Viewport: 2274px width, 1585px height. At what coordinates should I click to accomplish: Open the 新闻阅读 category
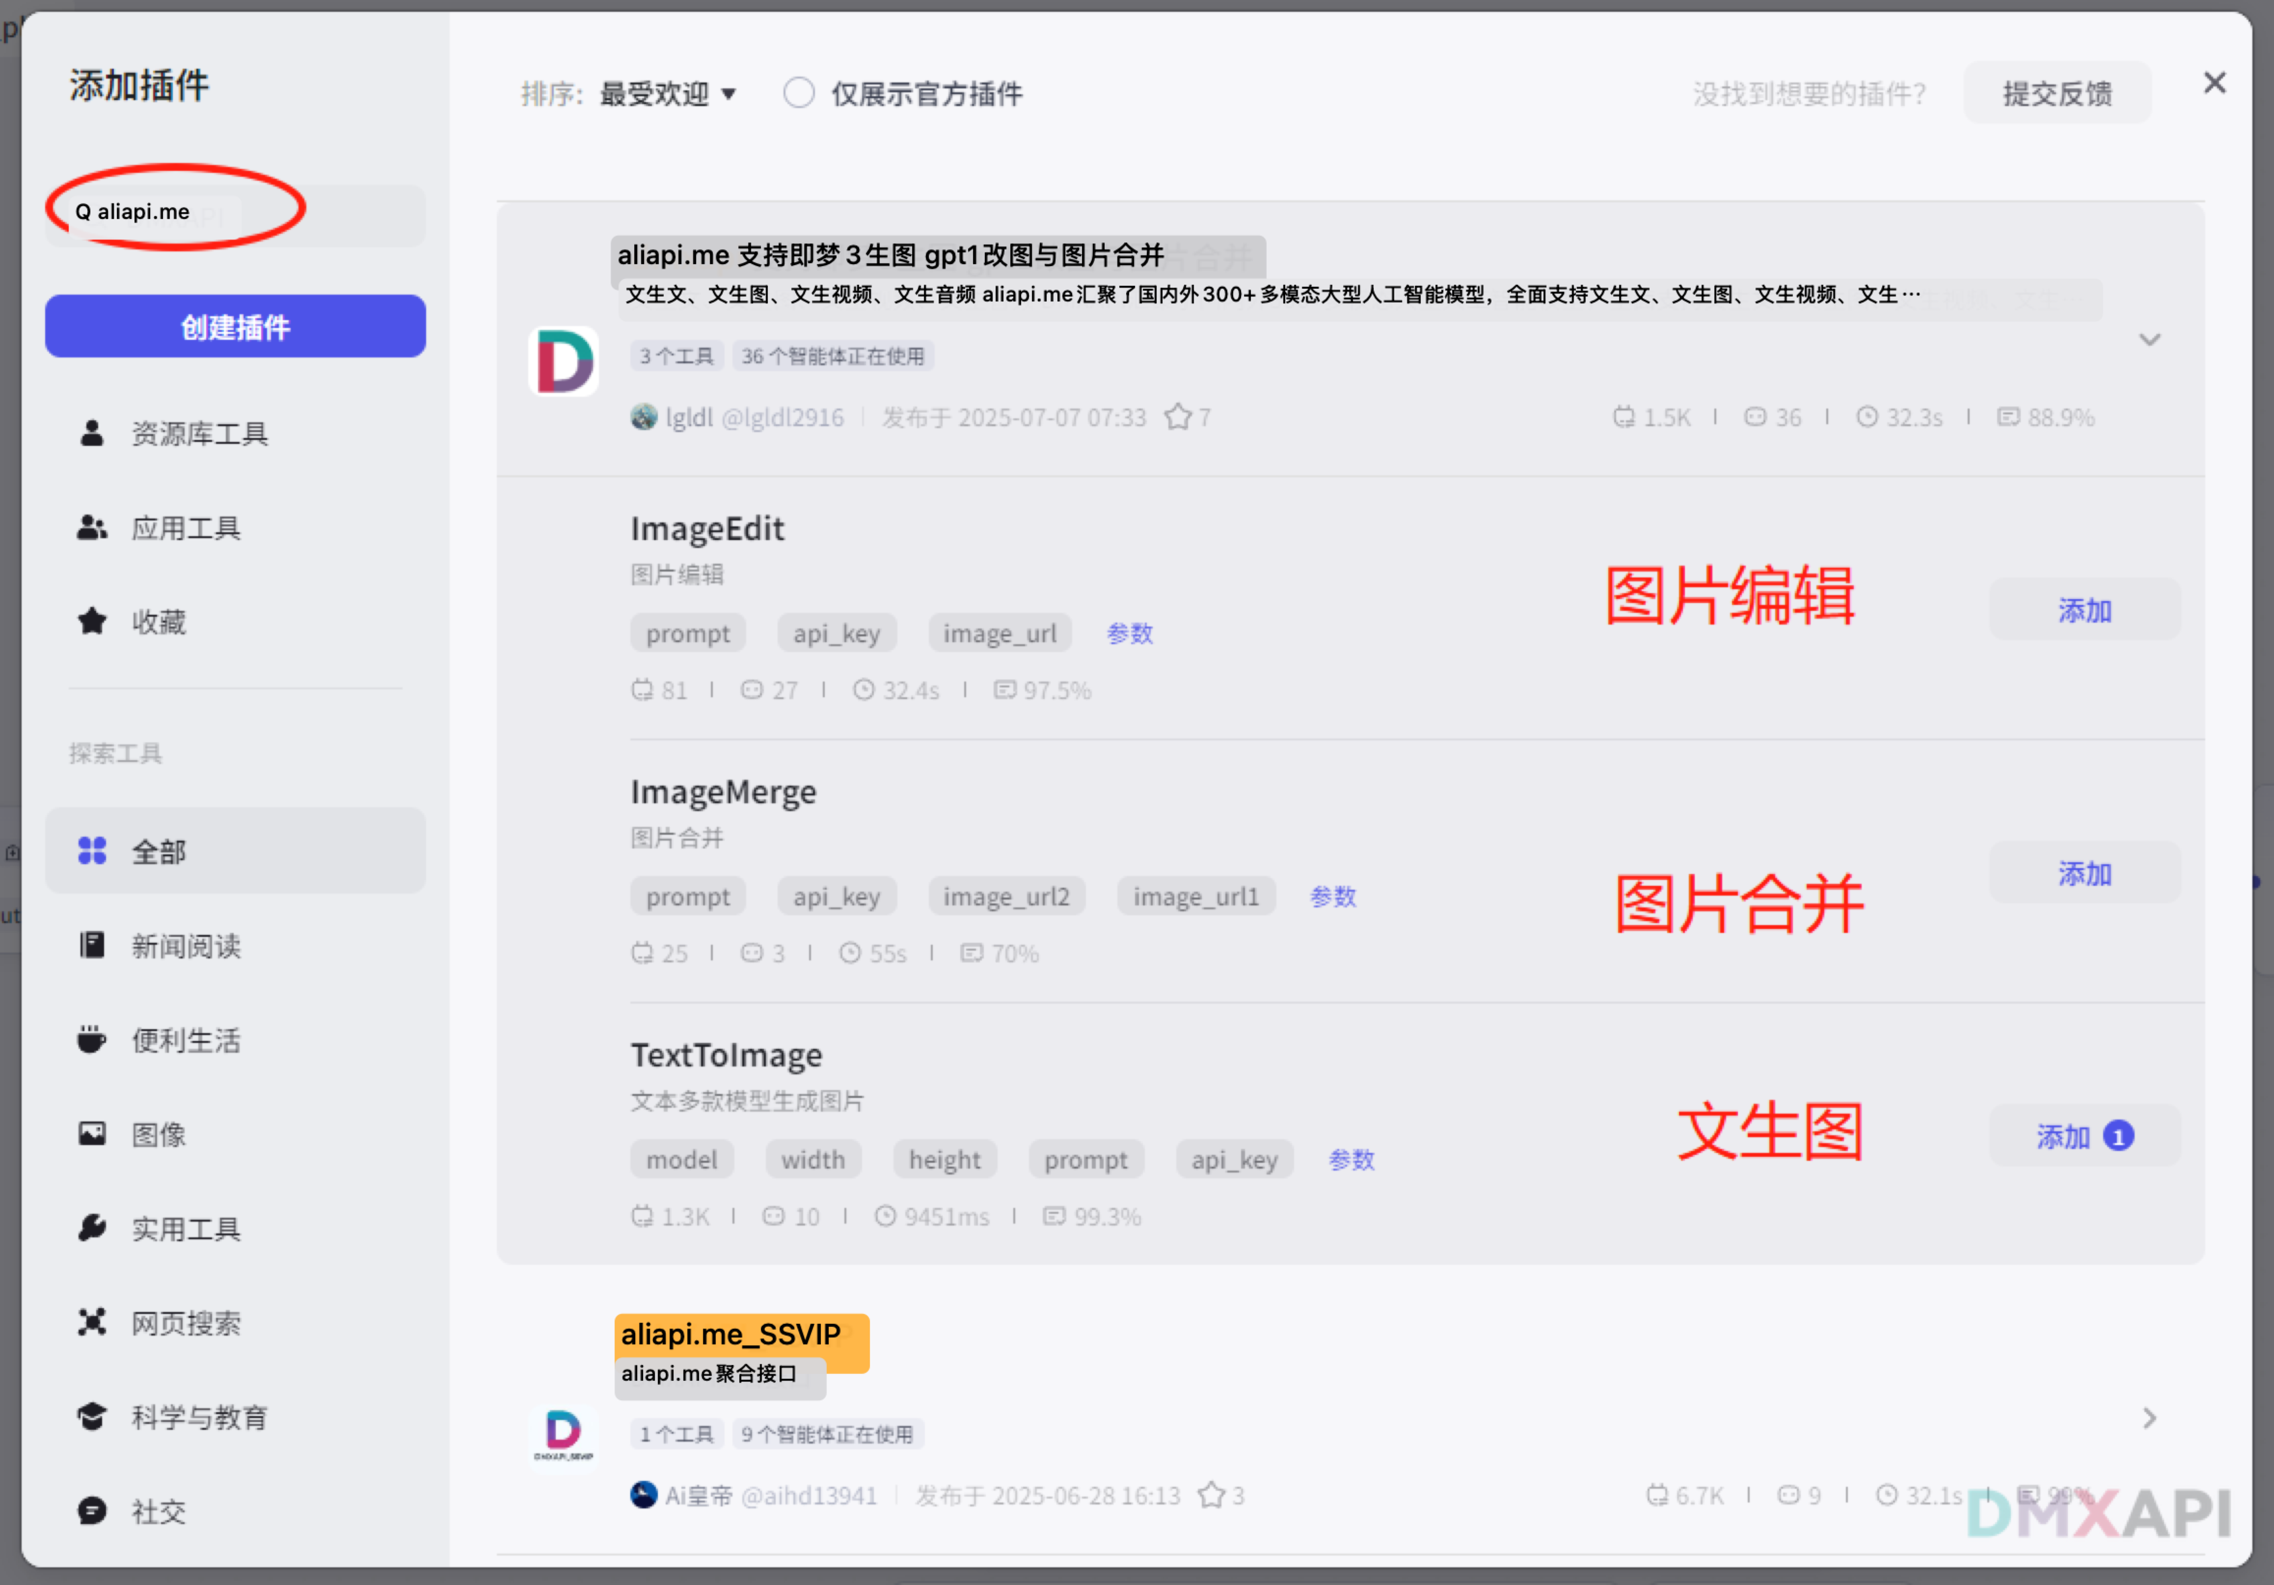click(x=236, y=945)
